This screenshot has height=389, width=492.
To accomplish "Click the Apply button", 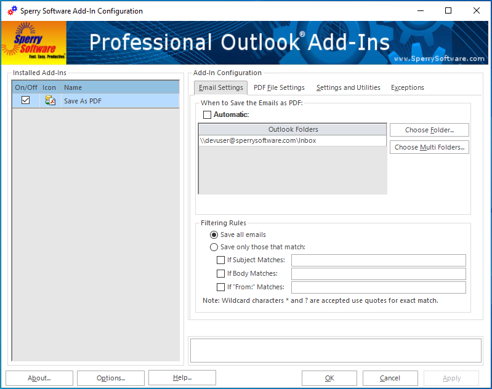I will [x=451, y=378].
